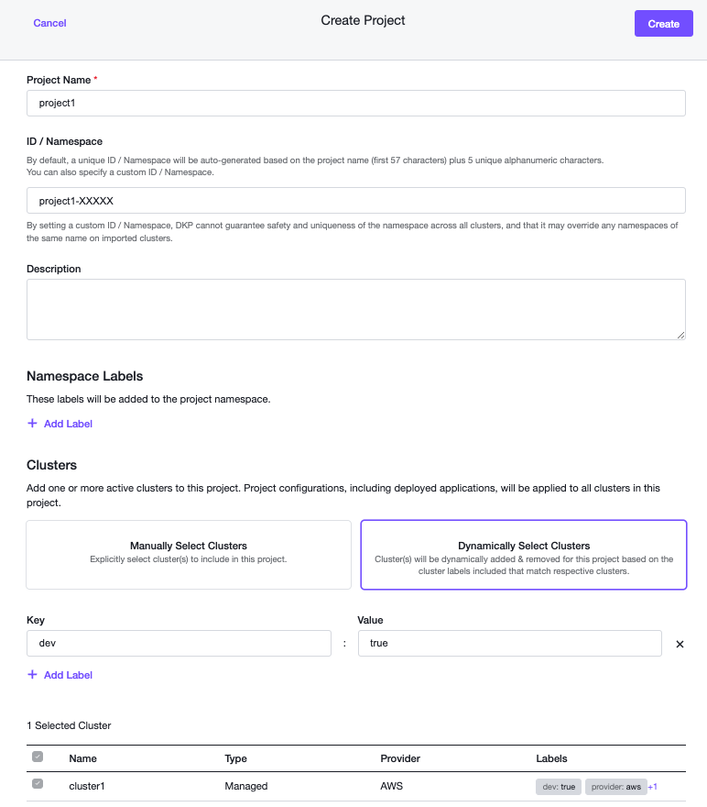Select the cluster1 name in table

[x=89, y=786]
